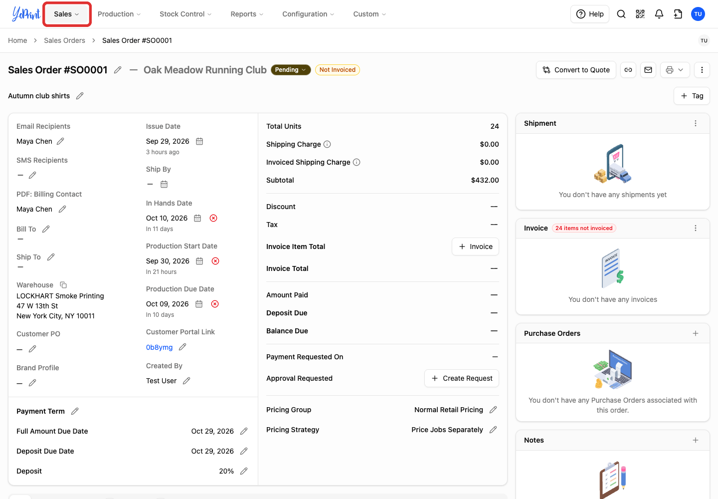
Task: Open the Production menu
Action: (119, 14)
